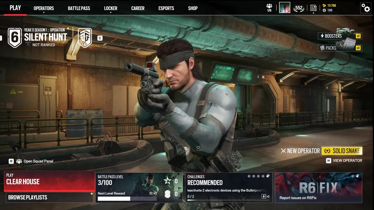374x210 pixels.
Task: Open the Battle Pass Level 3/100 card
Action: coord(139,188)
